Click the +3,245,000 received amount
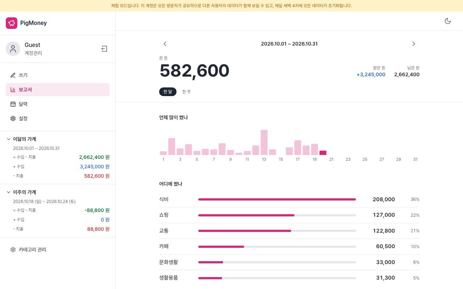 [x=371, y=74]
